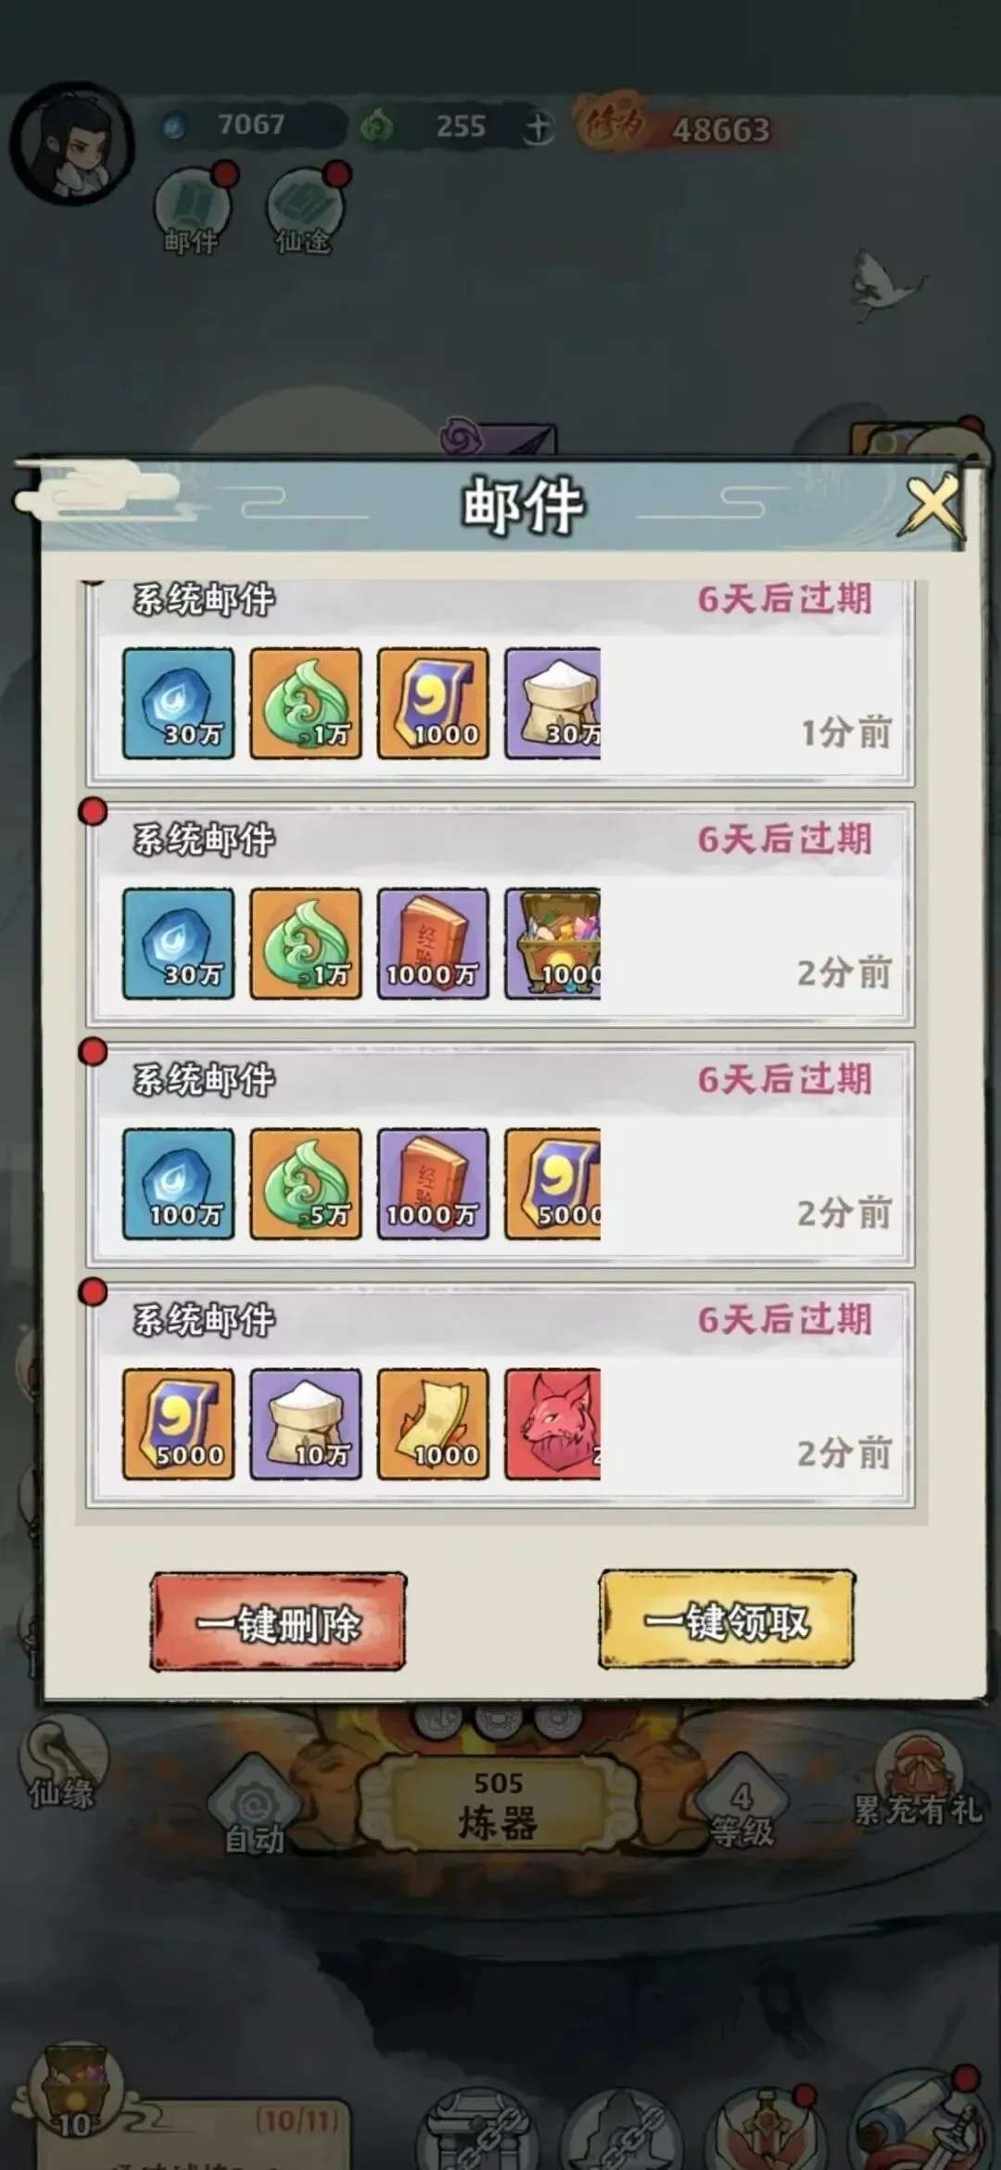
Task: Open the 仙途 icon beside mail
Action: pyautogui.click(x=305, y=210)
